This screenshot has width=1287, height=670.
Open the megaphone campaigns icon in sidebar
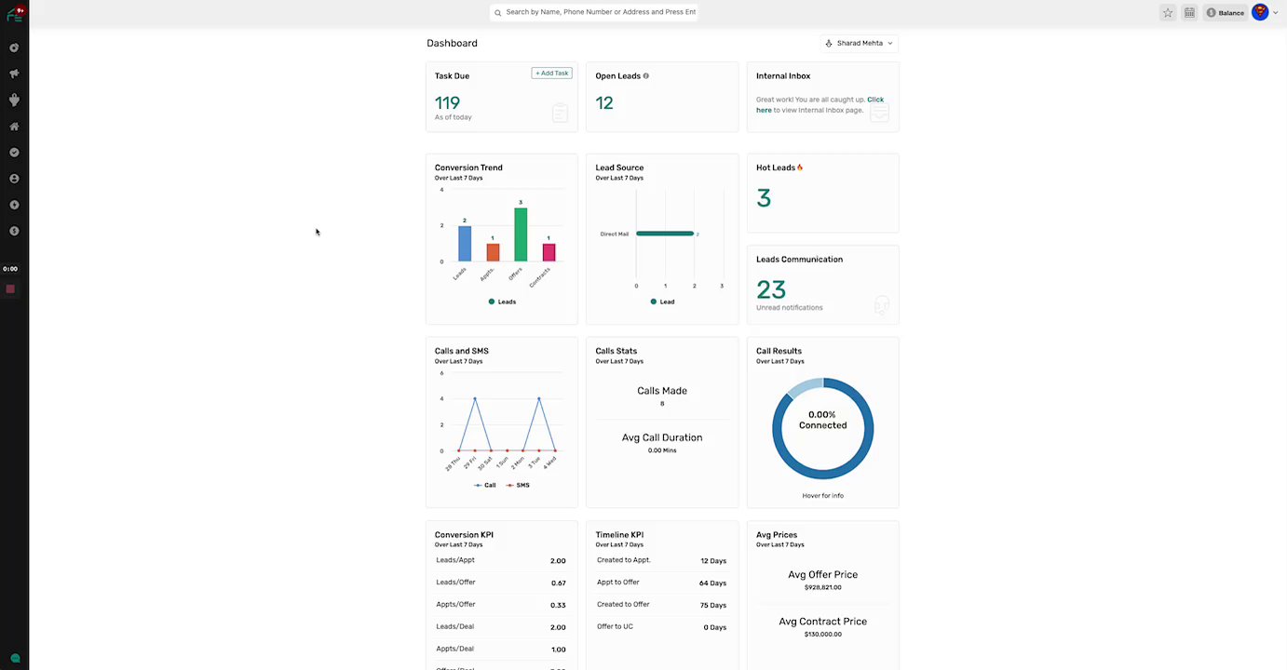[14, 74]
